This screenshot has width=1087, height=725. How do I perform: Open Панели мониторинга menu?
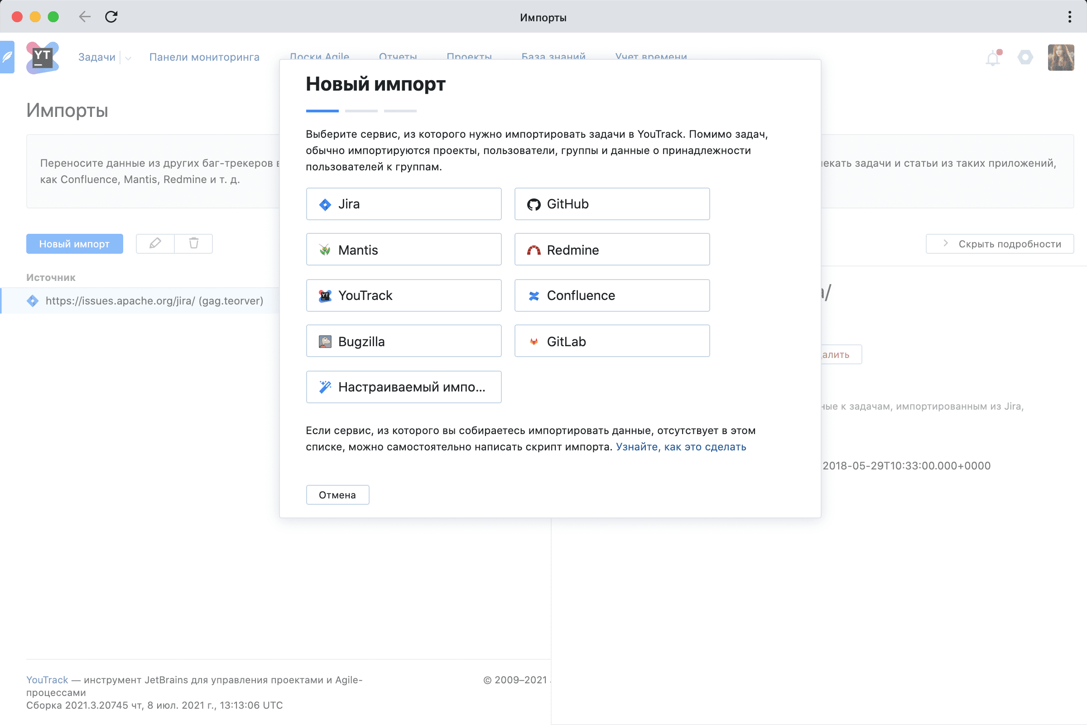click(x=204, y=57)
